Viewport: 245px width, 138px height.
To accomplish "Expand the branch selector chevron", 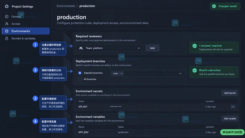I will pos(180,74).
